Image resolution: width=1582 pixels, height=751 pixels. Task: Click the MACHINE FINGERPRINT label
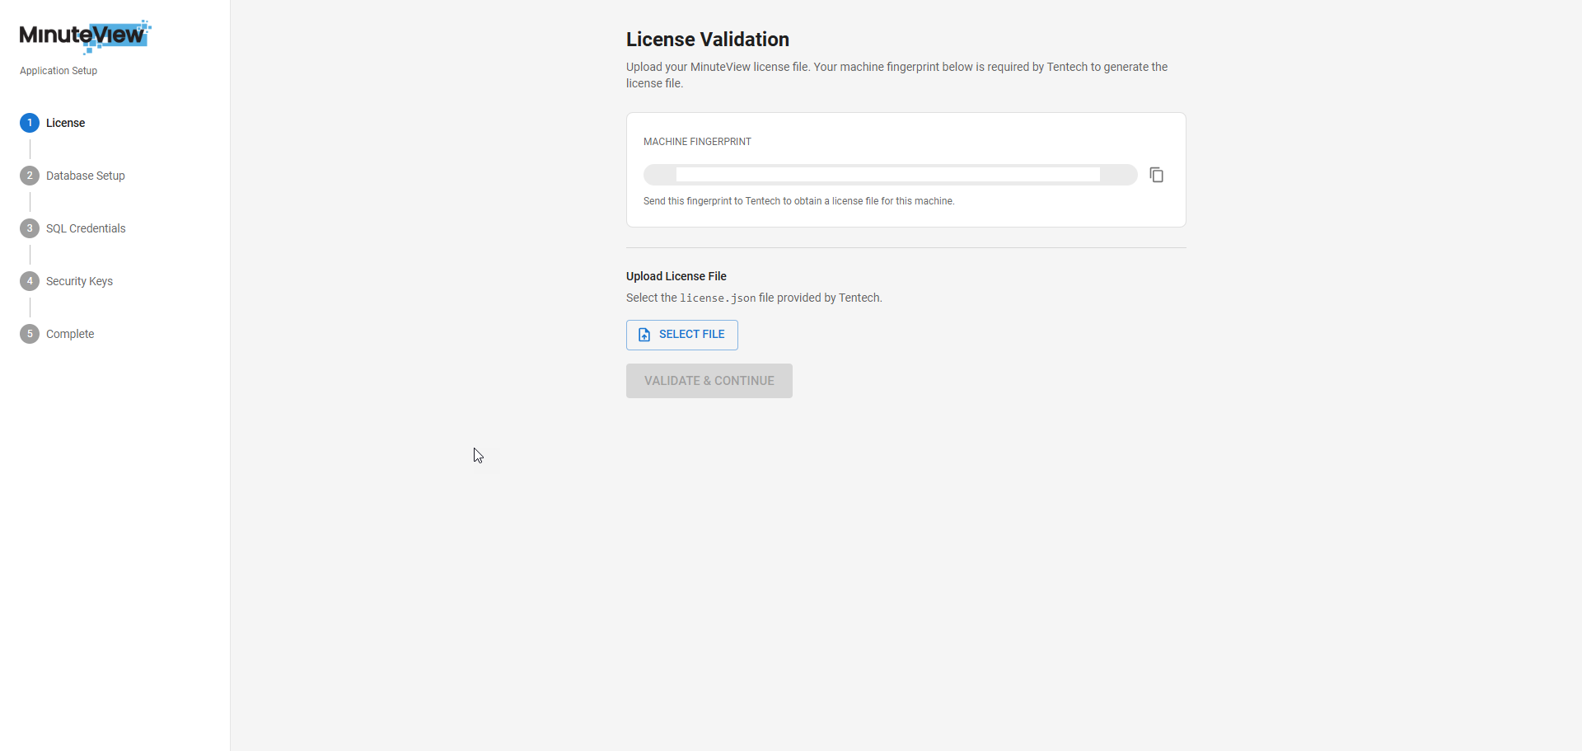pyautogui.click(x=696, y=141)
